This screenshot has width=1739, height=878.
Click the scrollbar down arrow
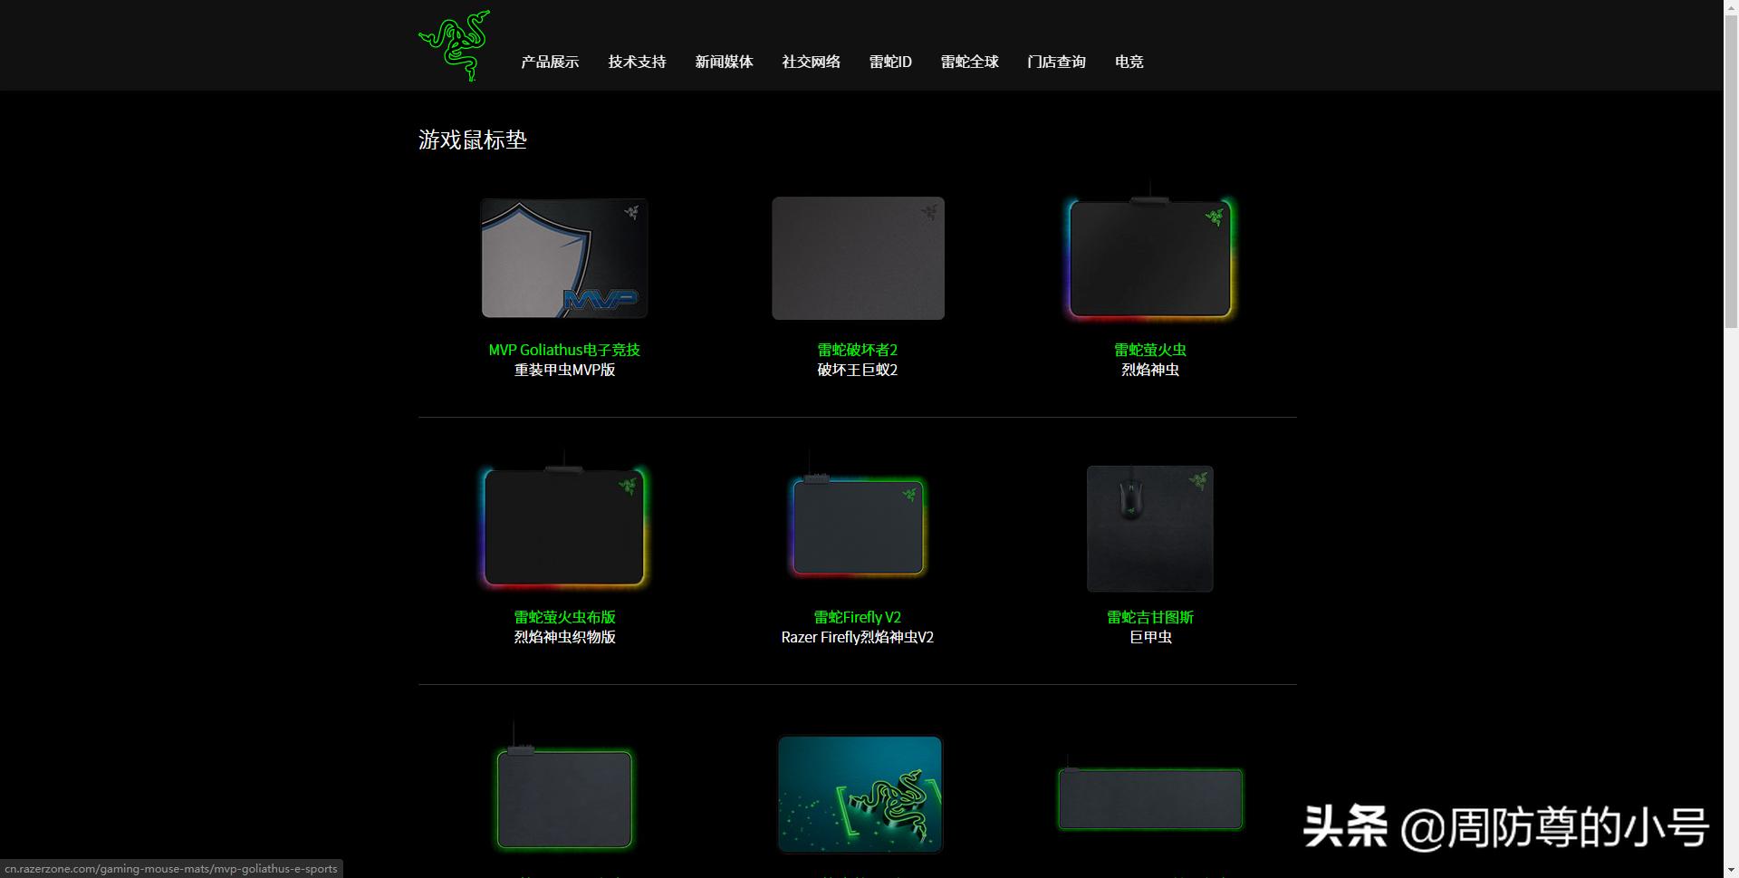tap(1732, 868)
